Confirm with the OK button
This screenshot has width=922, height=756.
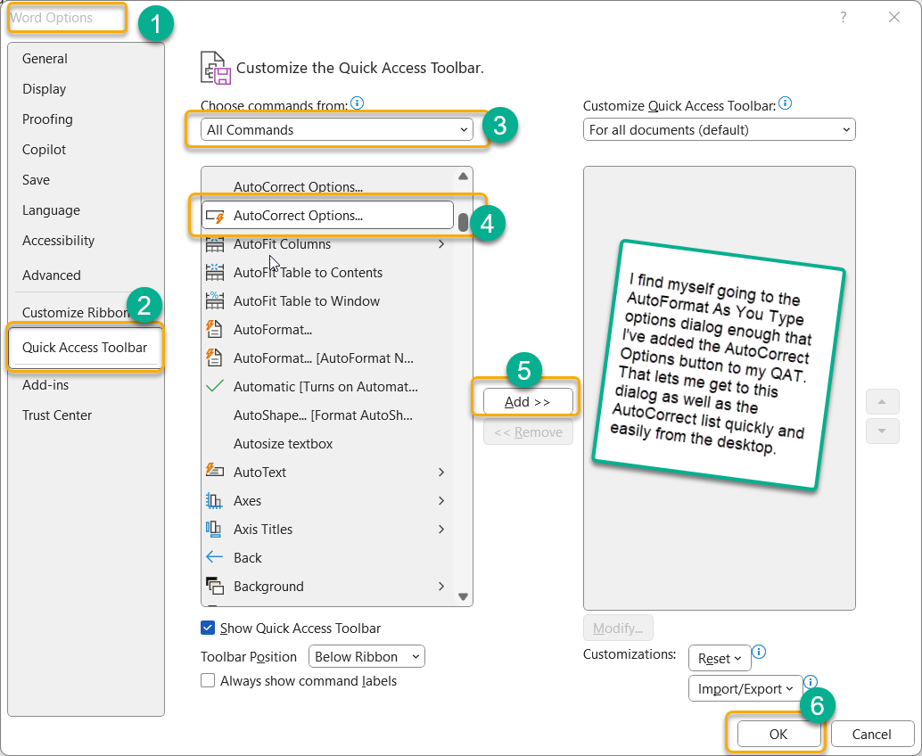[779, 734]
